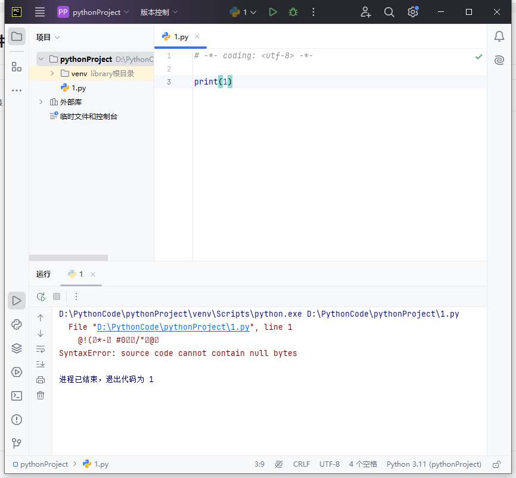This screenshot has height=478, width=516.
Task: Click the 1.py file path link in the traceback
Action: pos(173,327)
